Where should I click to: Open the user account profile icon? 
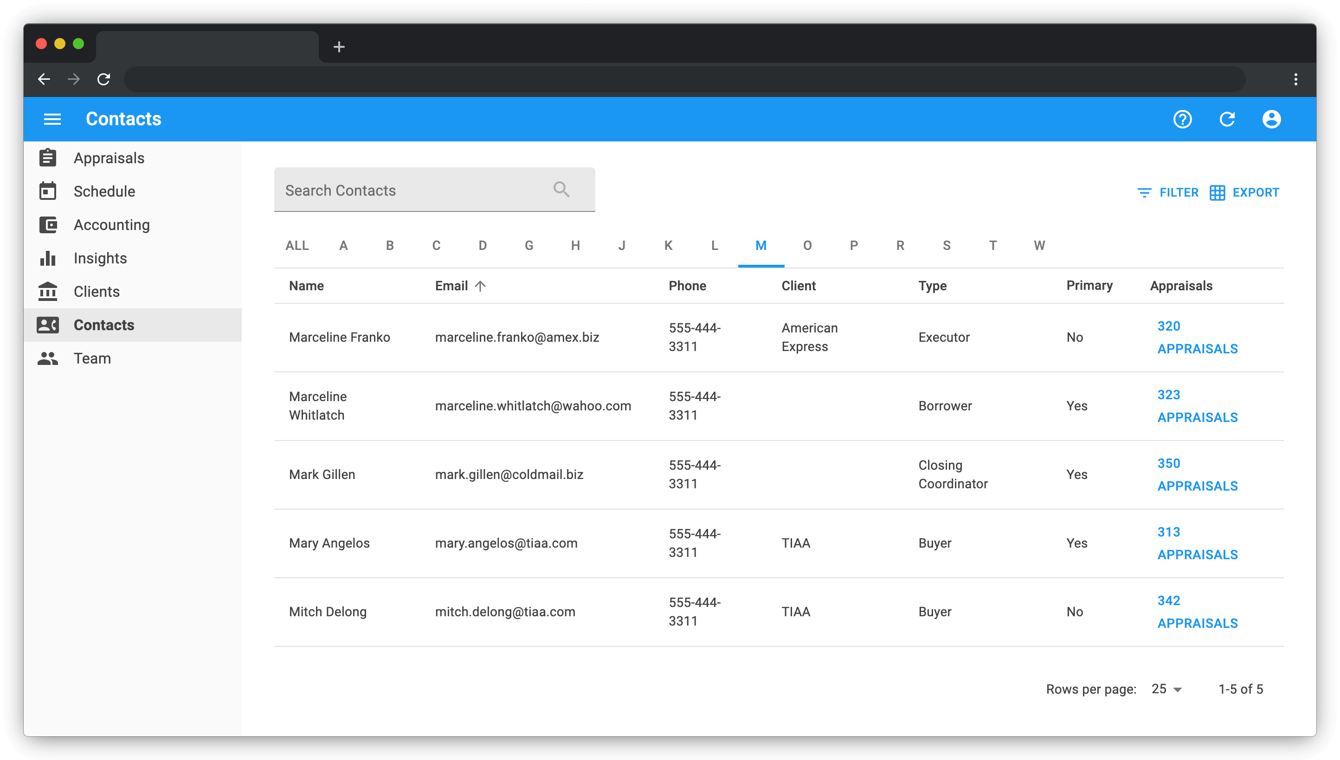[1272, 119]
